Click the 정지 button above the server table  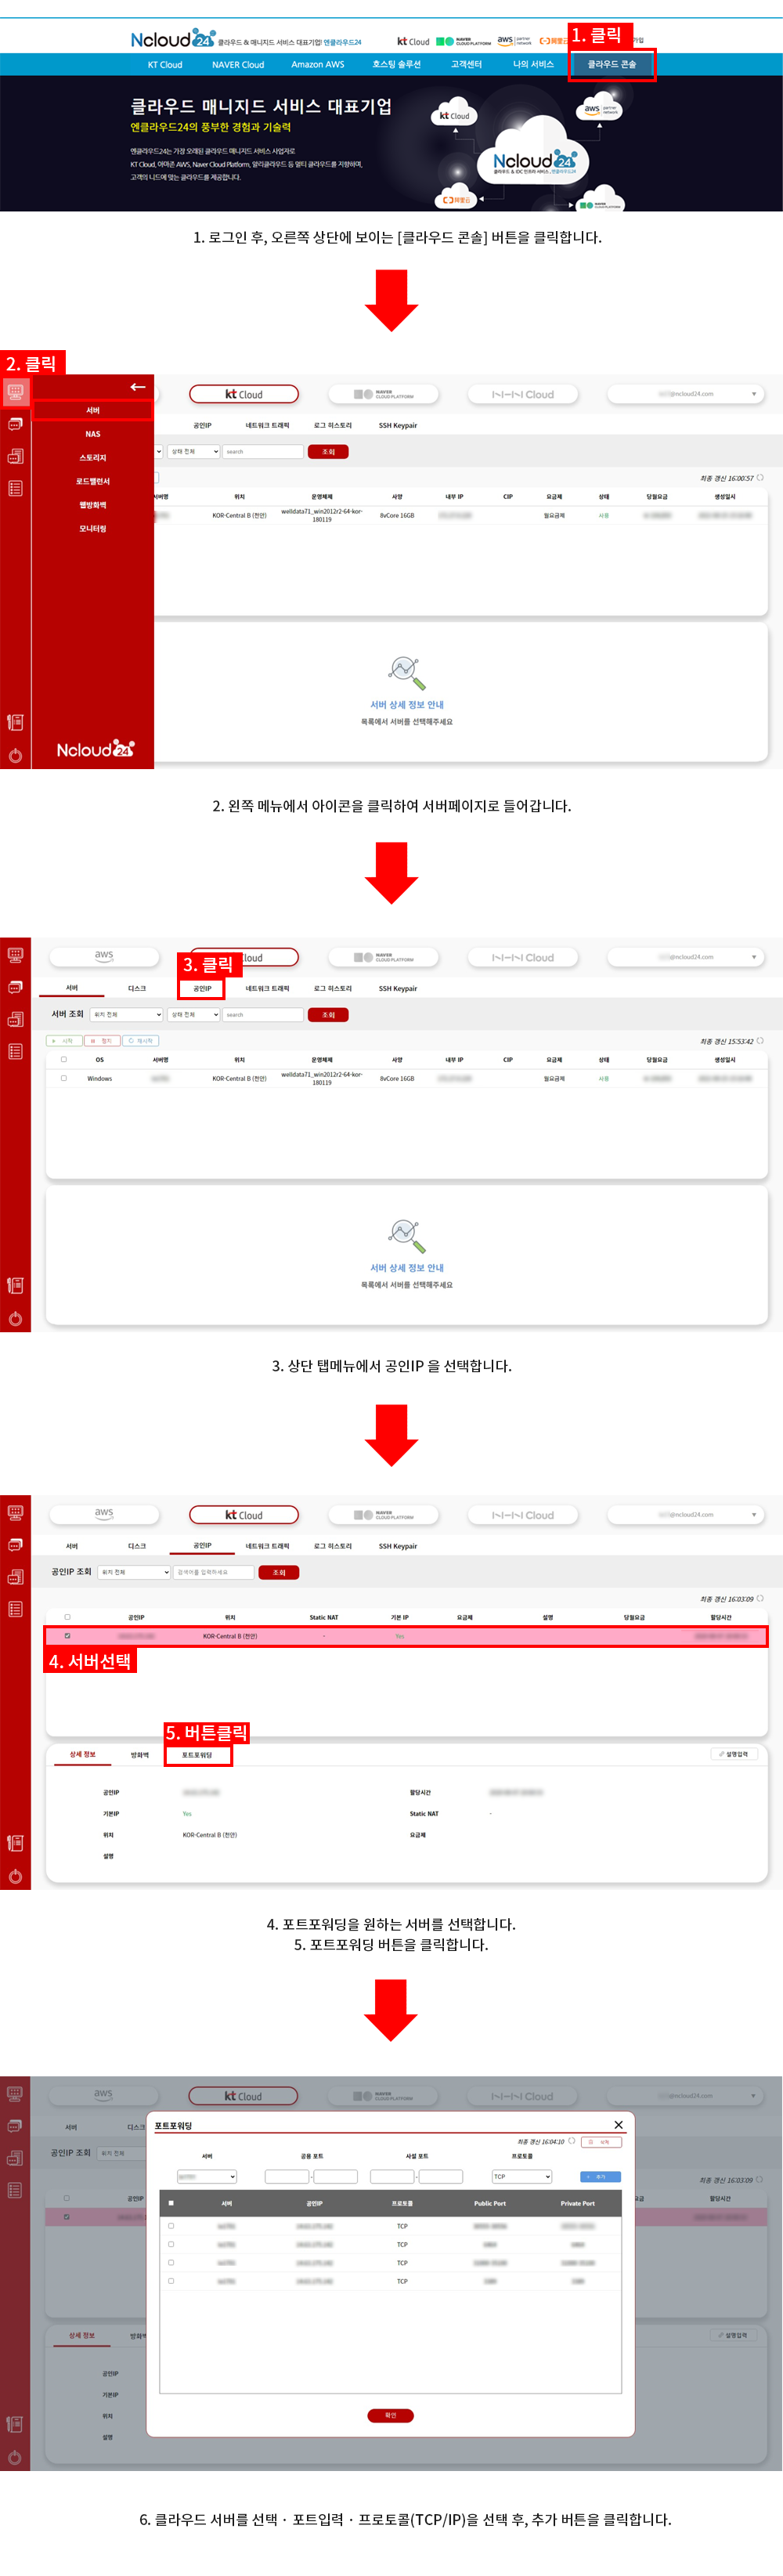102,1040
